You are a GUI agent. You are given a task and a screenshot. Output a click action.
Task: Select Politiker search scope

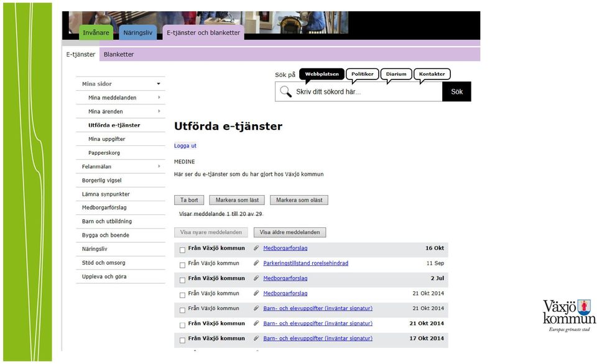[x=362, y=74]
